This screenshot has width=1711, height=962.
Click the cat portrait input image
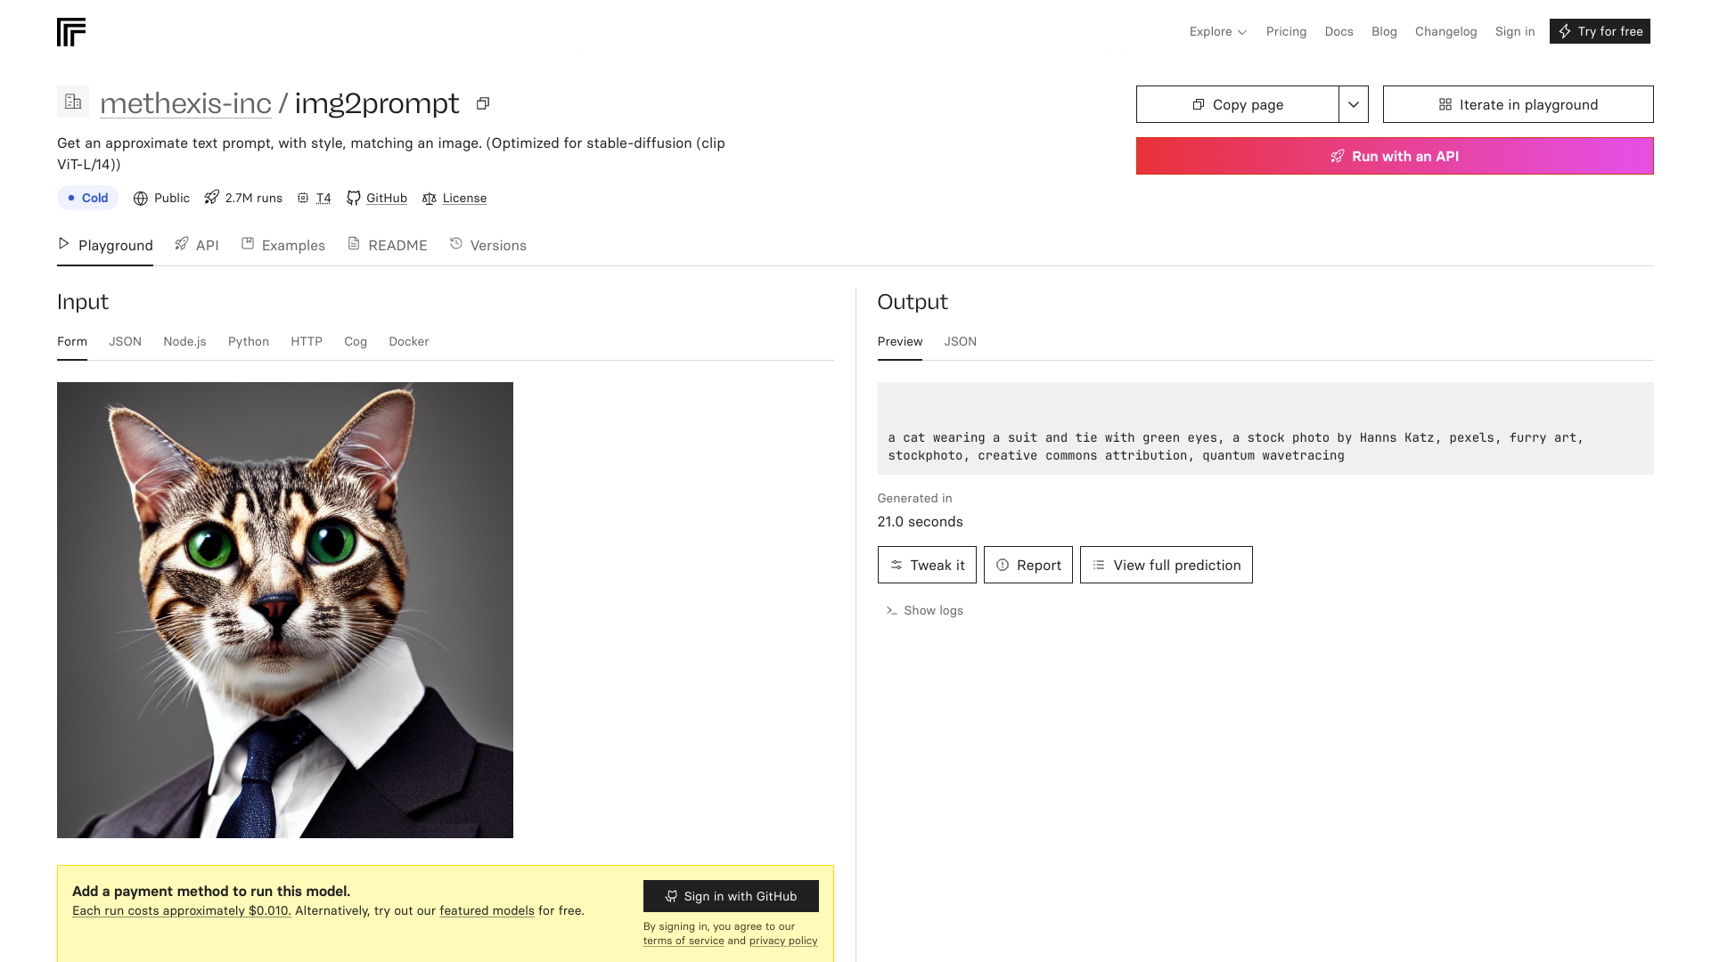point(285,610)
